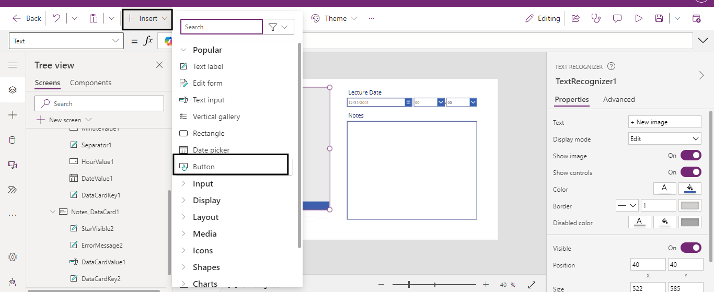
Task: Open the Display mode dropdown
Action: click(x=664, y=139)
